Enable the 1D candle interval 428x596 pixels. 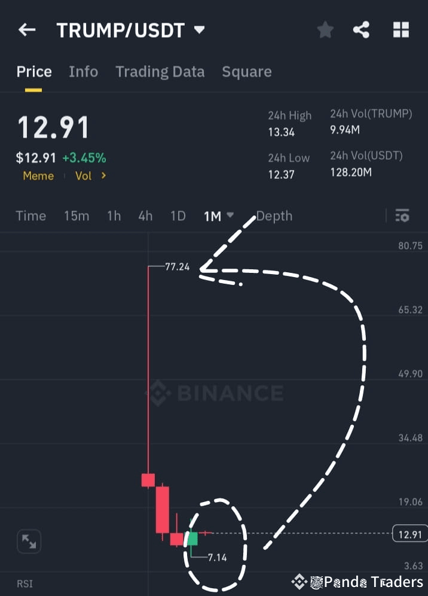click(178, 216)
